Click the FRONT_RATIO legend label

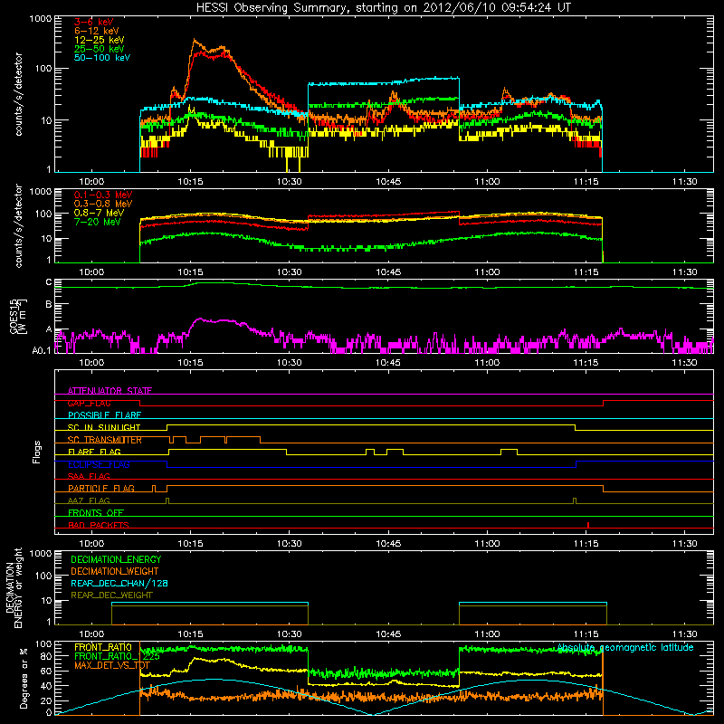point(103,647)
